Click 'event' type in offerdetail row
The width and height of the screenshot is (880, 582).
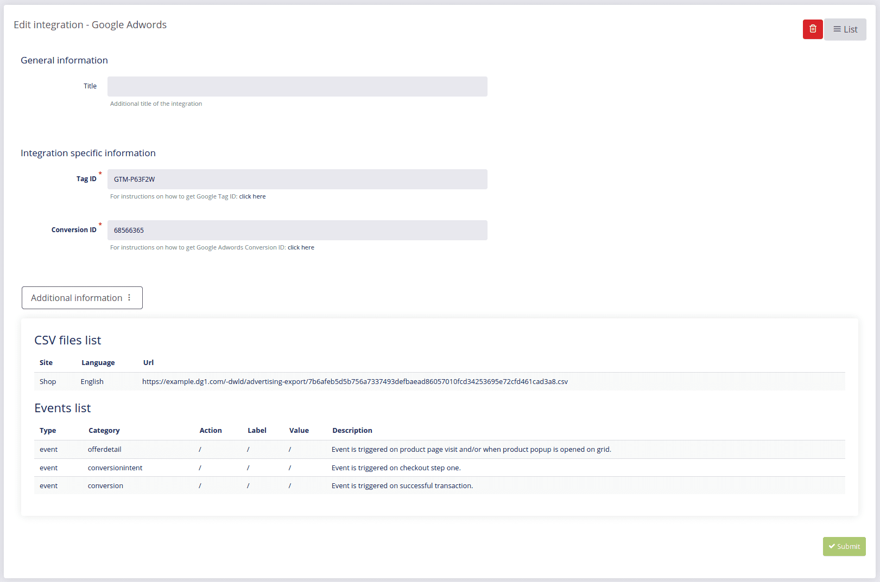tap(48, 449)
